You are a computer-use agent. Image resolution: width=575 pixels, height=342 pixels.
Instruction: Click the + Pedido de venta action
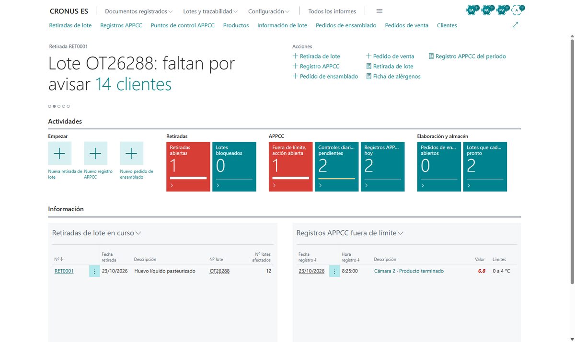[390, 56]
